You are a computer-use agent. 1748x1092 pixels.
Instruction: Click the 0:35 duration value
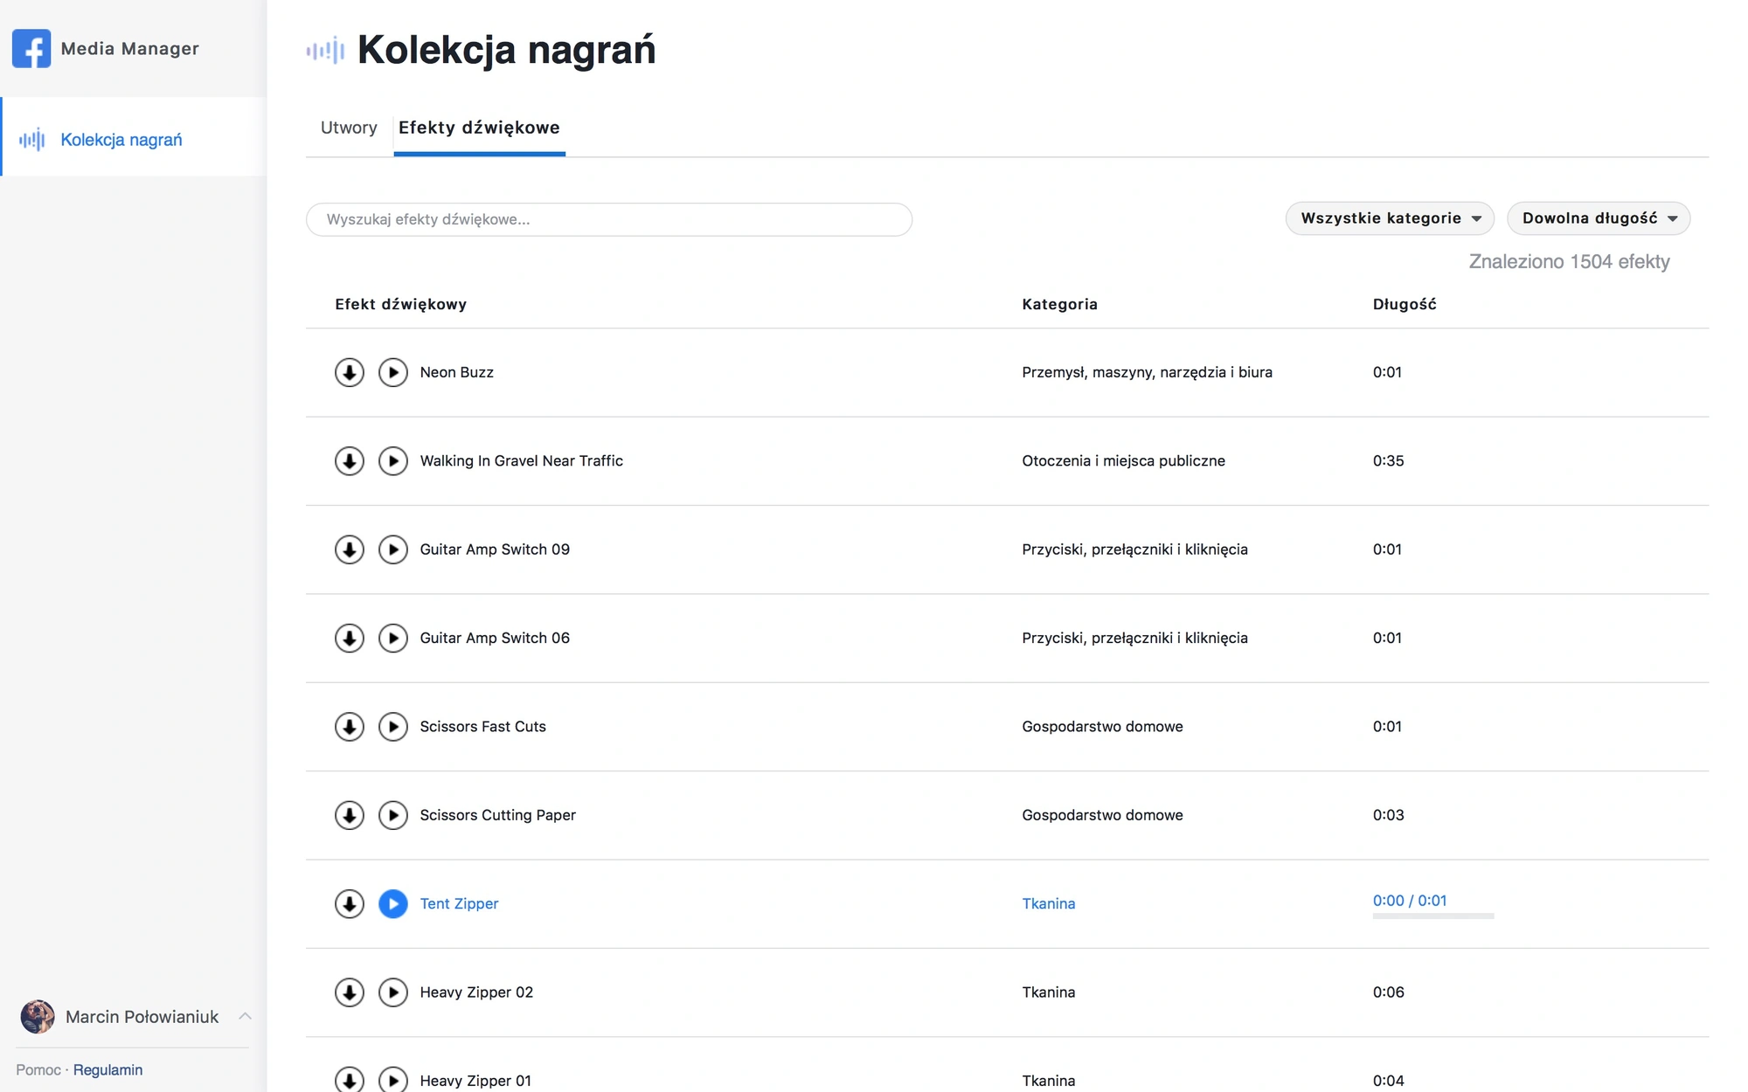(x=1388, y=460)
